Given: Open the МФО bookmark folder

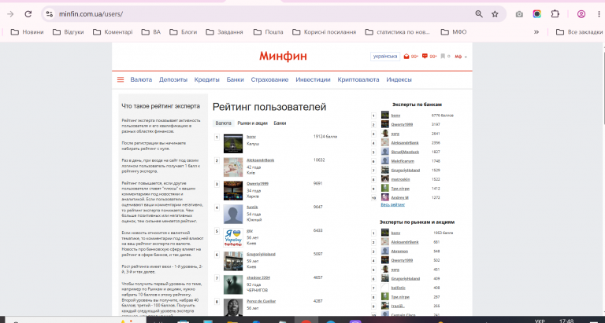Looking at the screenshot, I should coord(454,32).
